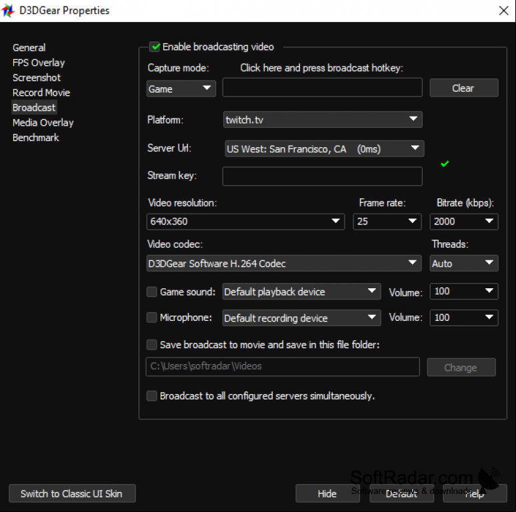516x512 pixels.
Task: Open the Record Movie settings page
Action: [41, 93]
